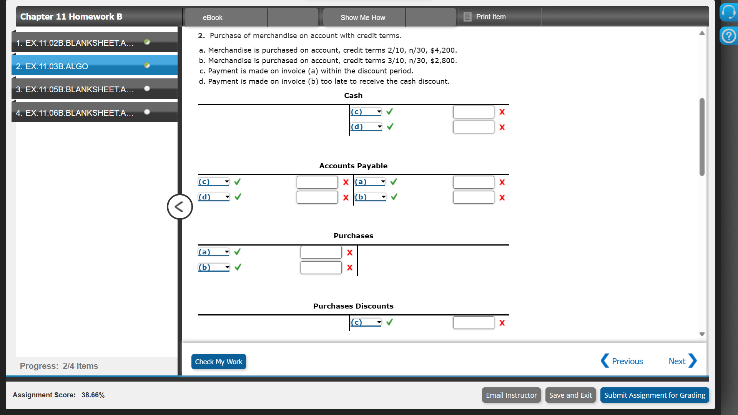This screenshot has height=415, width=738.
Task: Click the Previous chevron arrow
Action: 605,361
